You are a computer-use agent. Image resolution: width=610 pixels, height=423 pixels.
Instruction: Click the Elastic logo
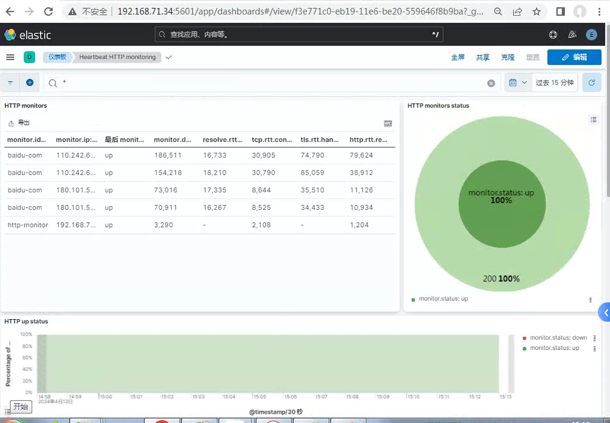tap(28, 34)
